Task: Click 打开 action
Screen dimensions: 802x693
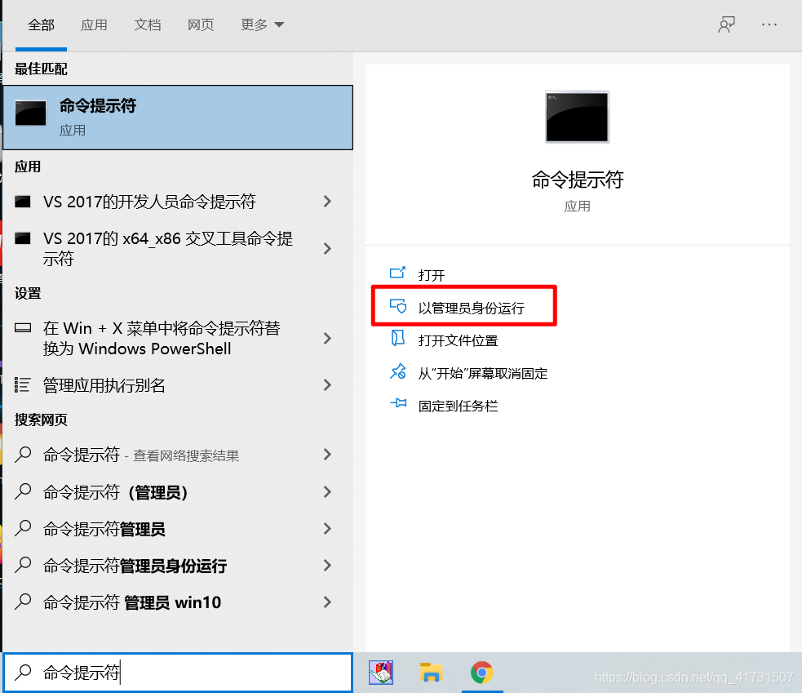Action: pos(431,275)
